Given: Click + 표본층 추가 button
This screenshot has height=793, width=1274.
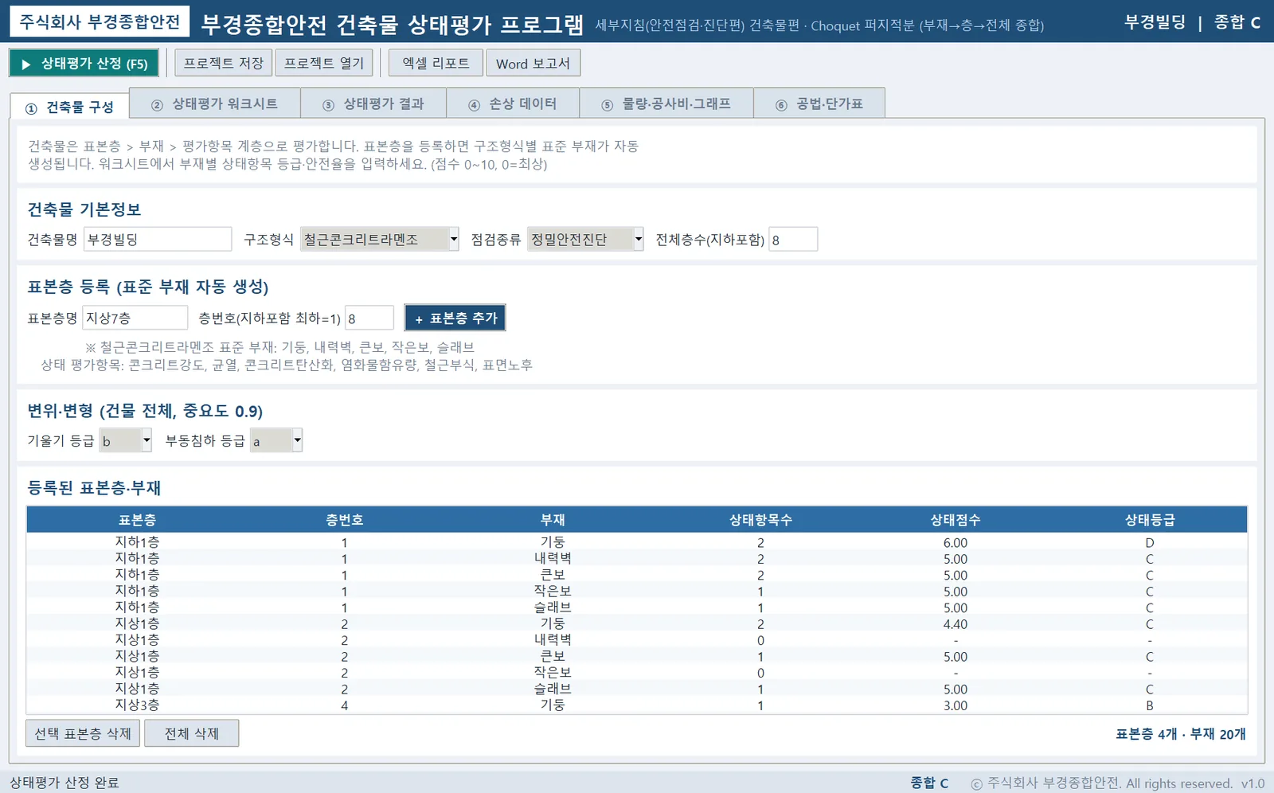Looking at the screenshot, I should (455, 318).
